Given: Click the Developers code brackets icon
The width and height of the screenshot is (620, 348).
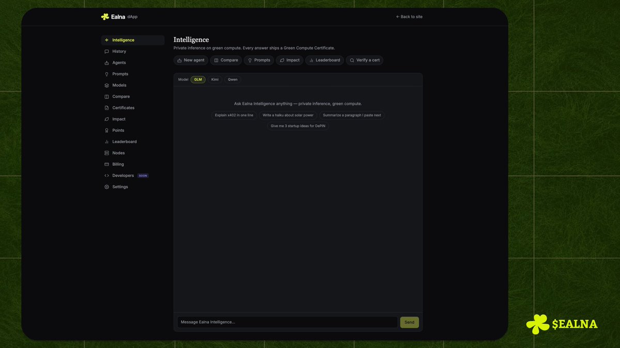Looking at the screenshot, I should [x=106, y=176].
